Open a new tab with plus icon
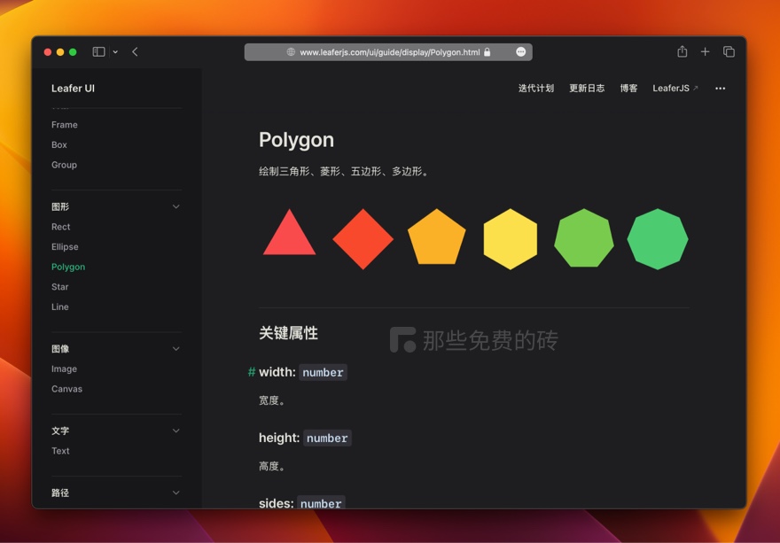The width and height of the screenshot is (780, 543). [x=705, y=51]
